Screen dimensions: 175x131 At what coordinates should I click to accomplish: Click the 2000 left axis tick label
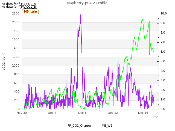click(x=16, y=22)
